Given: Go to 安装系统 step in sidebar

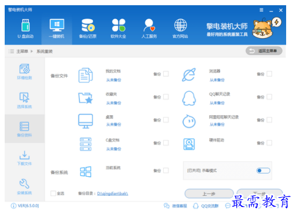Looking at the screenshot, I should point(24,186).
